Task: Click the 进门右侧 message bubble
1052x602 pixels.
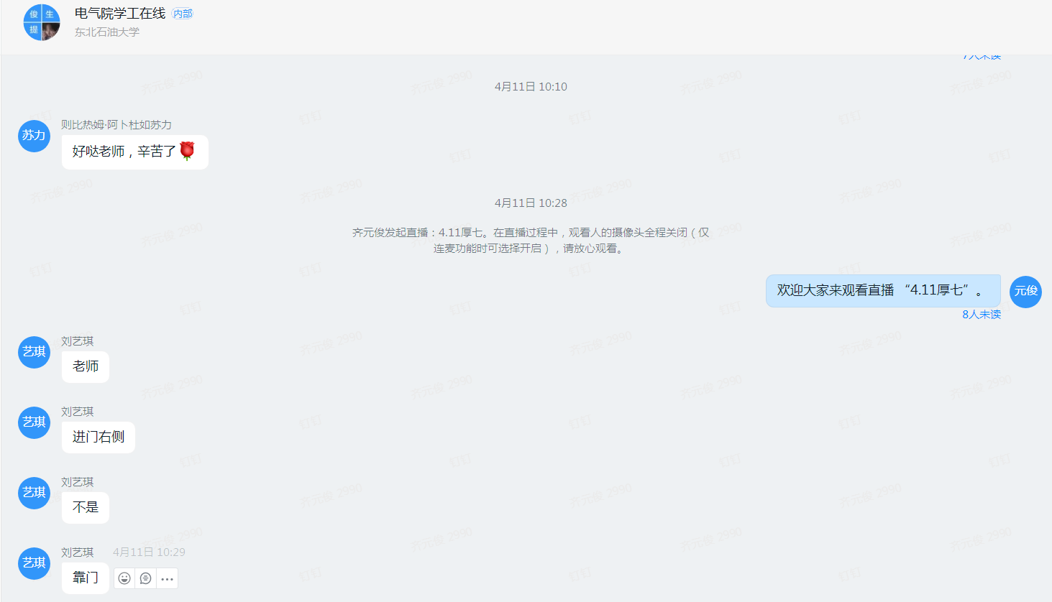Action: click(99, 437)
